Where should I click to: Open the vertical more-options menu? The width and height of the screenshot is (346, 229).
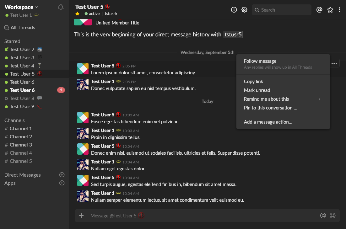click(x=339, y=10)
